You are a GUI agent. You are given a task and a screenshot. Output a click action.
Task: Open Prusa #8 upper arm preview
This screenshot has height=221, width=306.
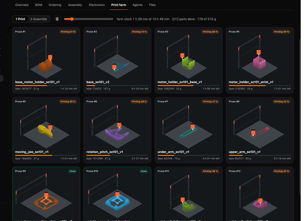pyautogui.click(x=260, y=126)
